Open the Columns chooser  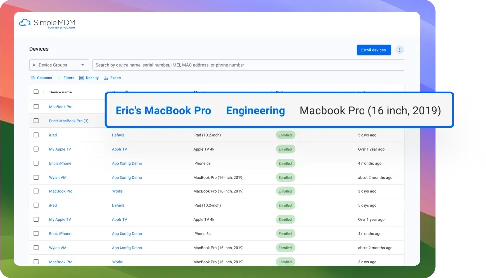(41, 78)
